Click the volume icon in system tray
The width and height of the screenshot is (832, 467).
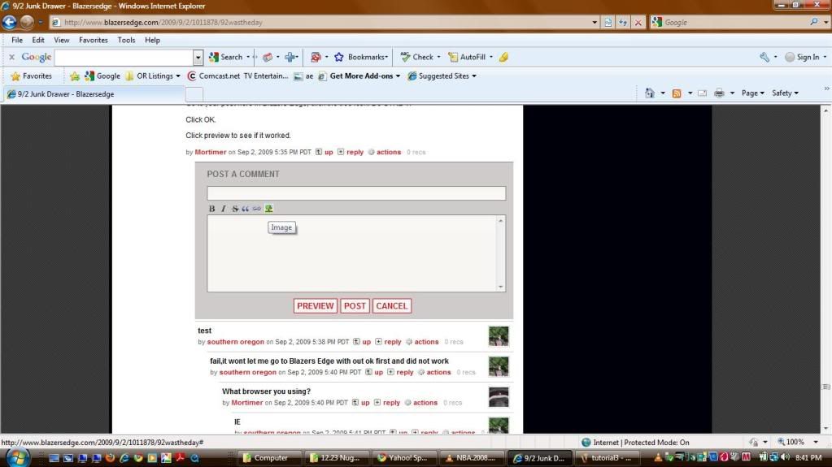pos(785,457)
